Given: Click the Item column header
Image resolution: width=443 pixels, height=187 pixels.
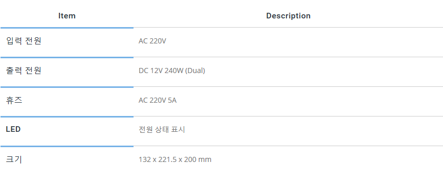Looking at the screenshot, I should (67, 16).
